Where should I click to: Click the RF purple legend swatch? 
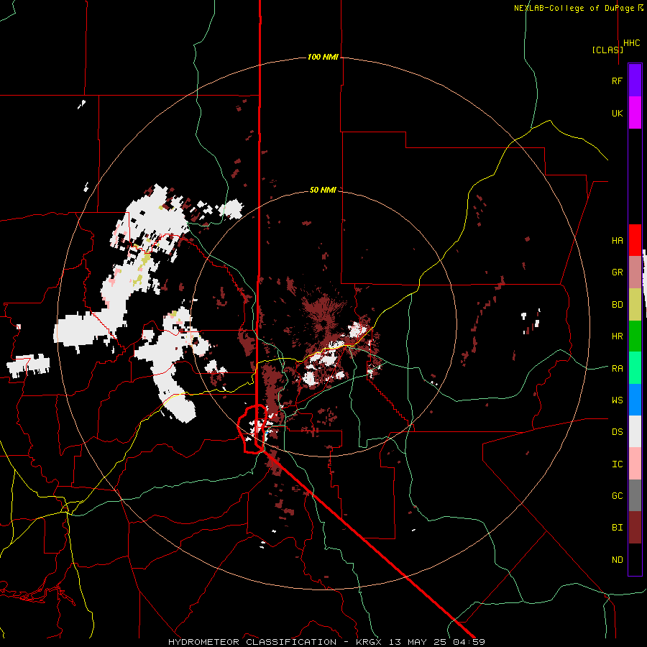point(635,81)
